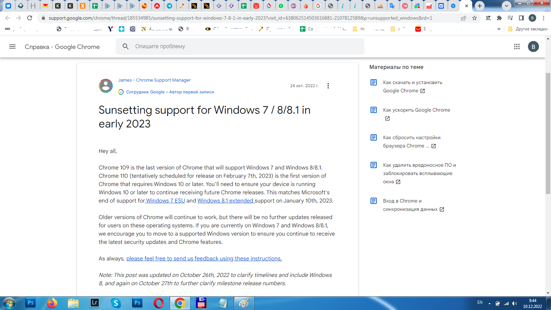
Task: Switch to the red bar chart tab
Action: pos(429,6)
